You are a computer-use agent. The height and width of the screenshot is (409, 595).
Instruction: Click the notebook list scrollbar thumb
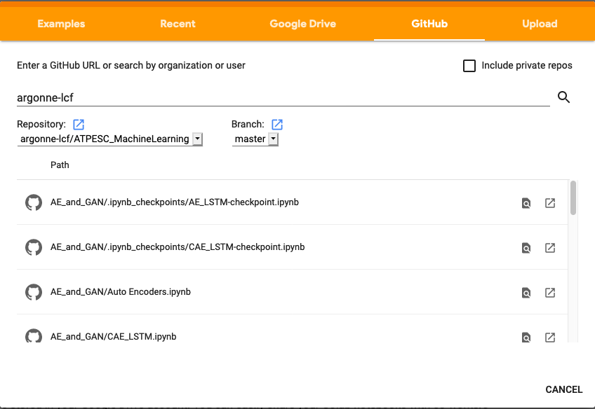pyautogui.click(x=573, y=197)
